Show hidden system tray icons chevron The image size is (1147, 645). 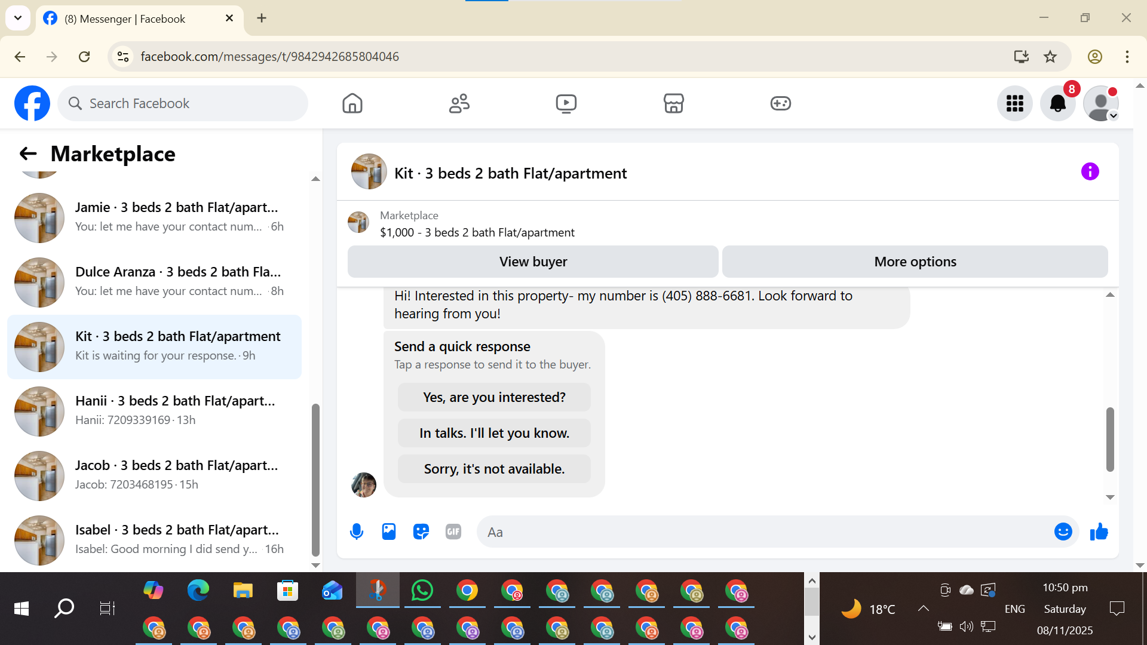pos(923,609)
